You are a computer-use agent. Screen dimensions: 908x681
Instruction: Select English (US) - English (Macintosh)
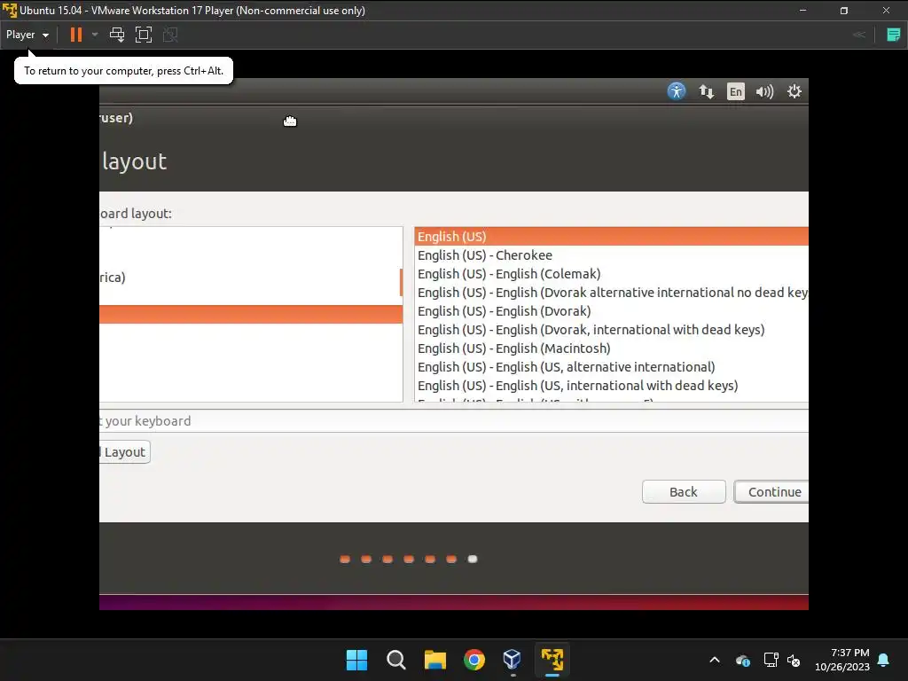(612, 348)
